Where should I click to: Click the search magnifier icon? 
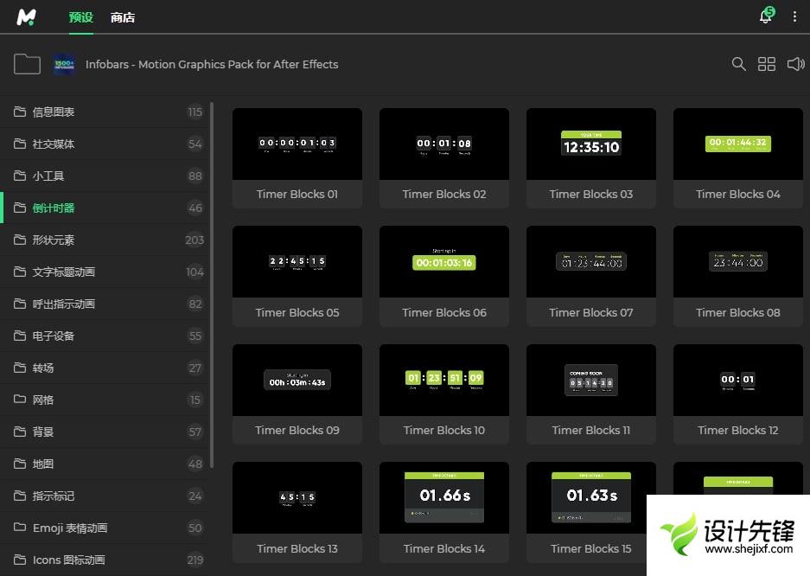[x=738, y=64]
